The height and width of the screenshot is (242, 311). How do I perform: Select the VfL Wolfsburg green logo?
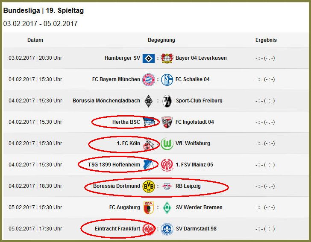167,144
